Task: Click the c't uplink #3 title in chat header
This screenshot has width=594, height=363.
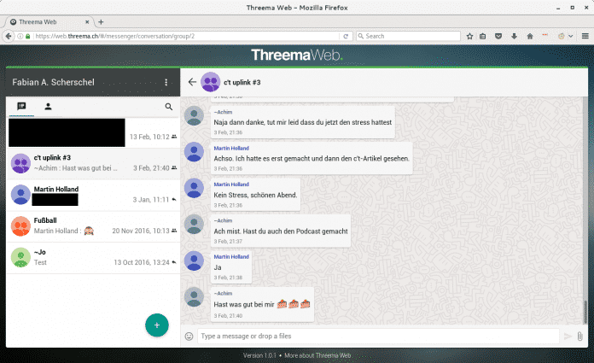Action: pos(242,82)
